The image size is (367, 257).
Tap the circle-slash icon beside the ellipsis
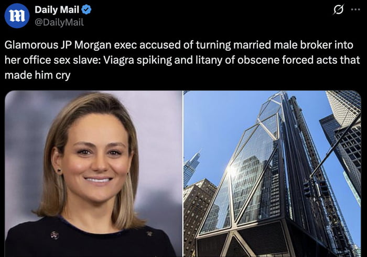338,10
